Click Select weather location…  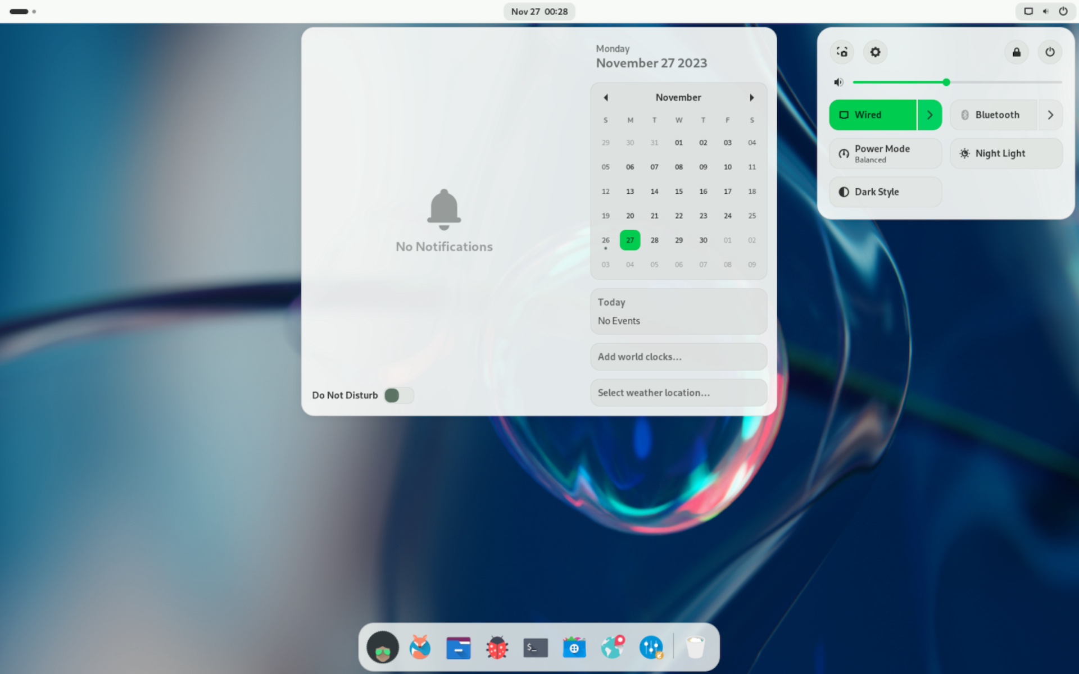pos(678,393)
